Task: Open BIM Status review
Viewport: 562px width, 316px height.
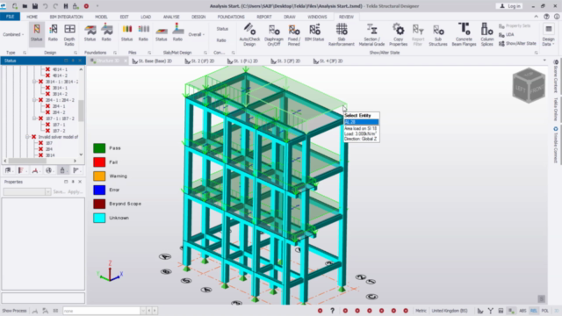Action: click(314, 33)
